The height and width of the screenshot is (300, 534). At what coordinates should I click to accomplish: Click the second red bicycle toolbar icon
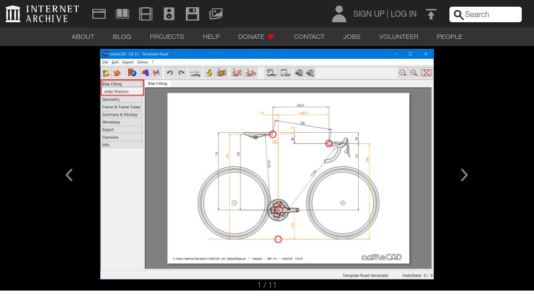coord(251,73)
